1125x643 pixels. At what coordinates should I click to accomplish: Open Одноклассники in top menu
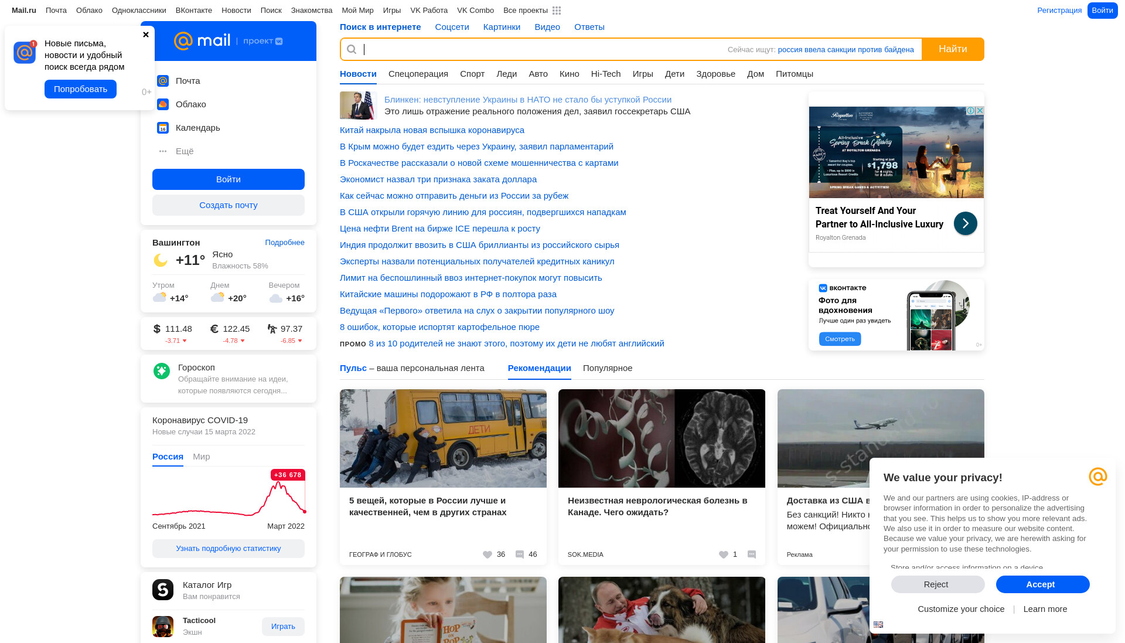[139, 11]
